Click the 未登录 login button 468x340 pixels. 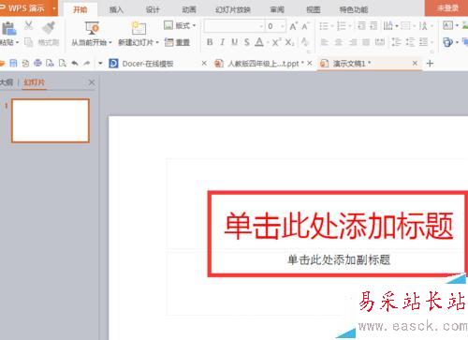pyautogui.click(x=446, y=7)
